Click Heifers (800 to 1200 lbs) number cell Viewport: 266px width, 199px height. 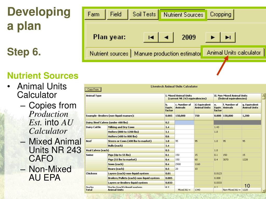[x=184, y=132]
